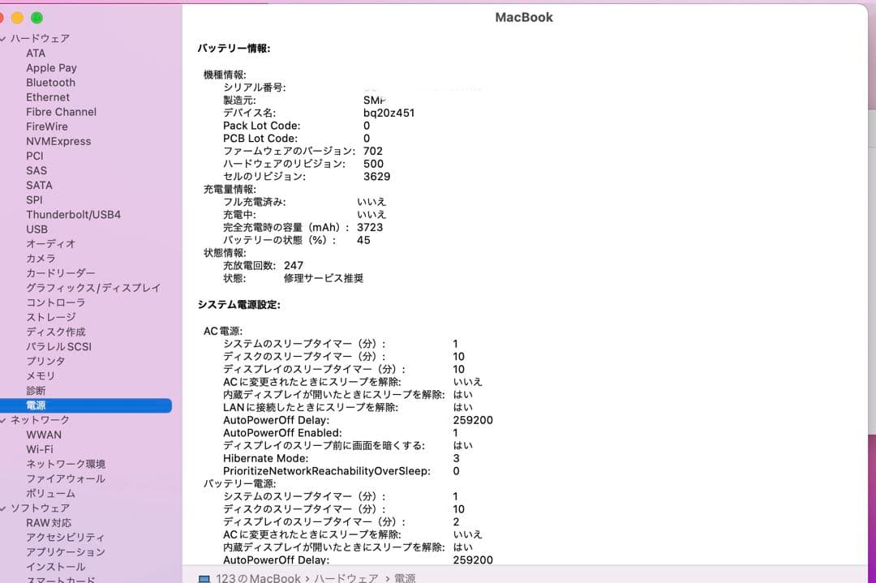Select アプリケーション in the sidebar

tap(66, 551)
